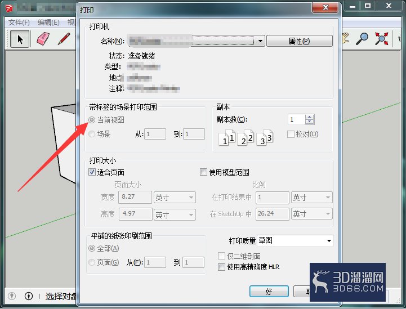Select the 页面(G) radio button
This screenshot has height=309, width=406.
pyautogui.click(x=92, y=262)
